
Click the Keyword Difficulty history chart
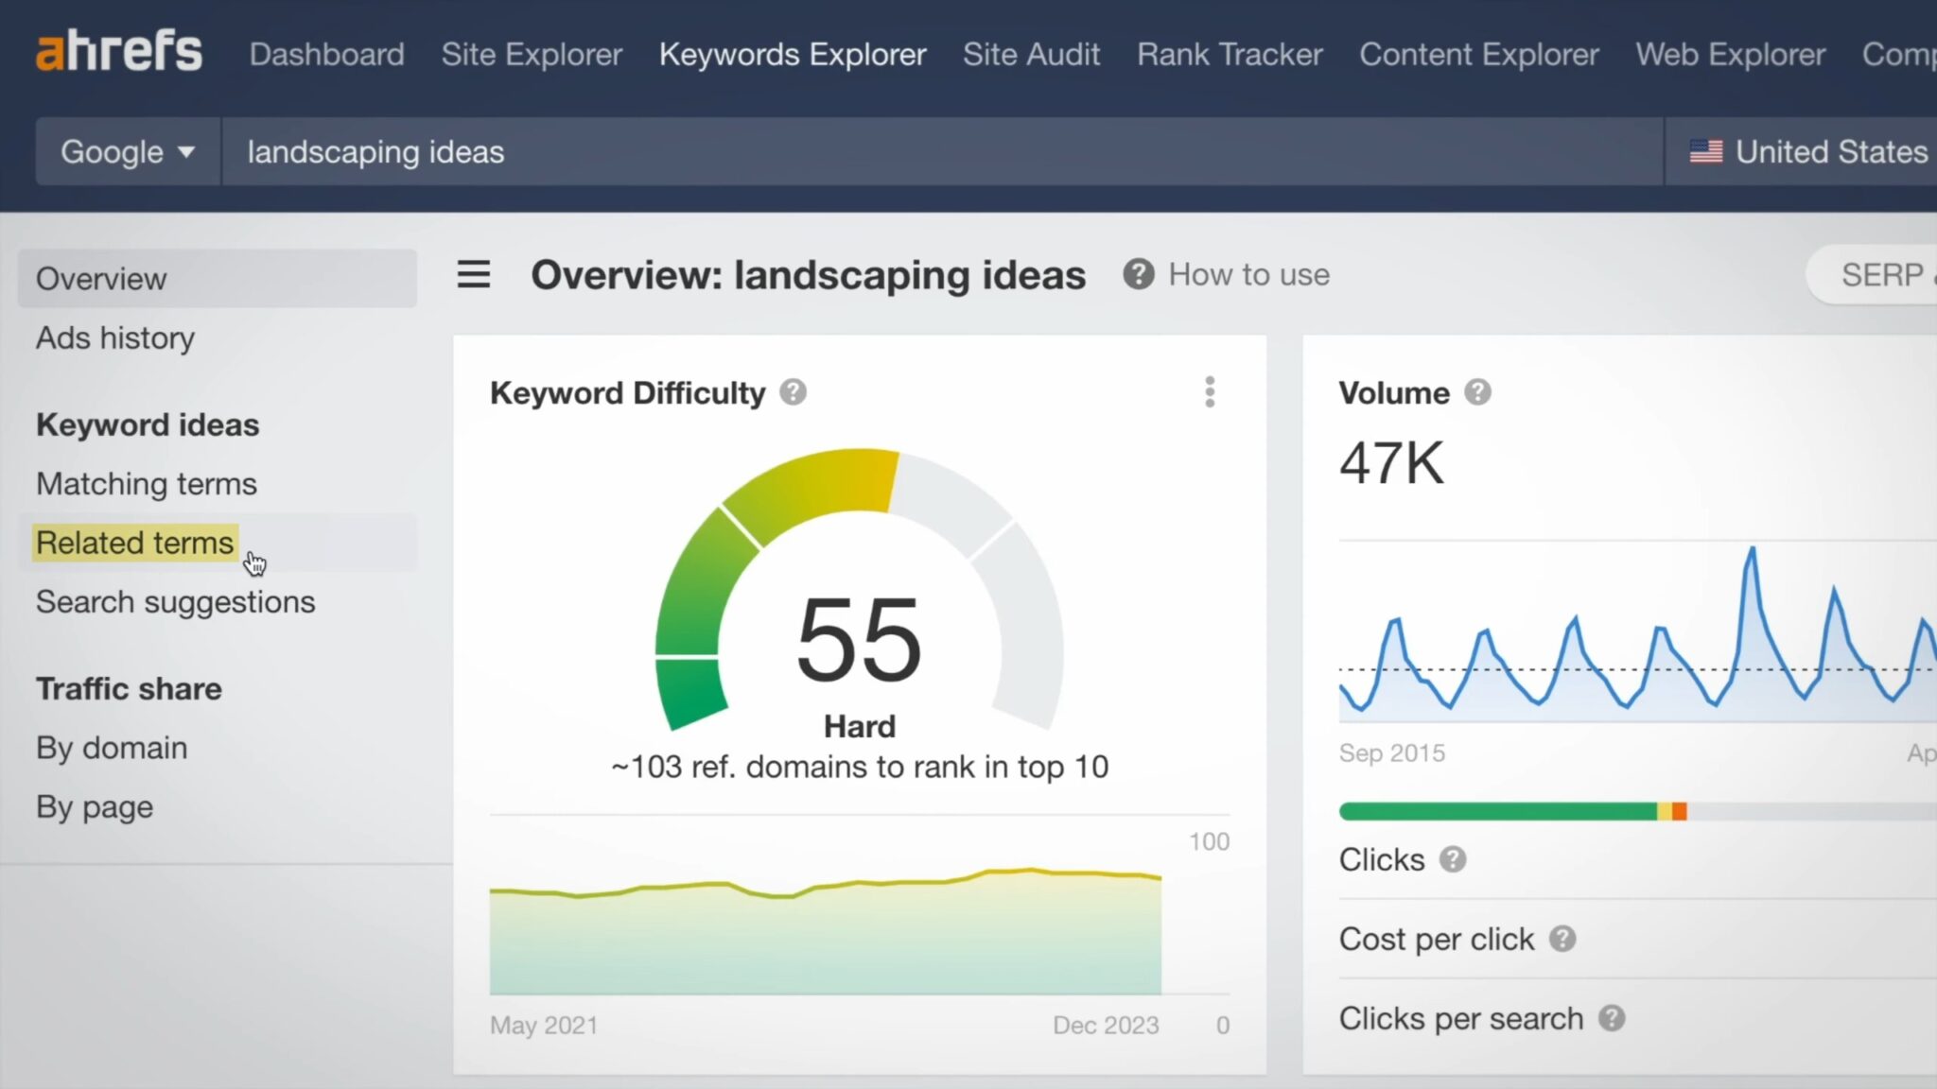tap(826, 931)
